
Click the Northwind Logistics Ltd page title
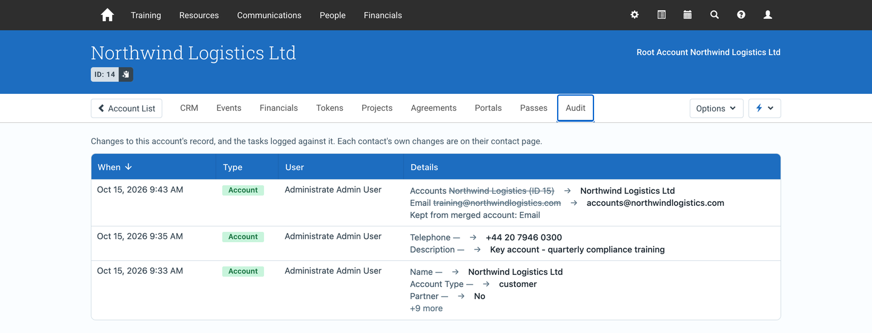click(193, 53)
